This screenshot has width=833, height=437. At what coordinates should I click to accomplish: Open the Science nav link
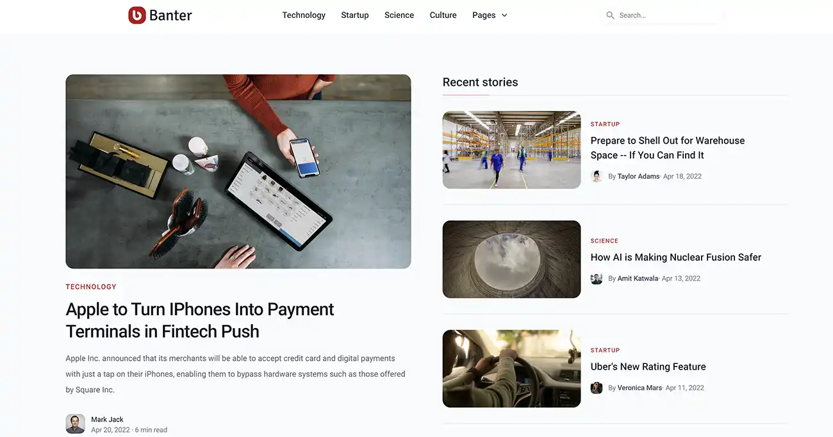point(399,15)
